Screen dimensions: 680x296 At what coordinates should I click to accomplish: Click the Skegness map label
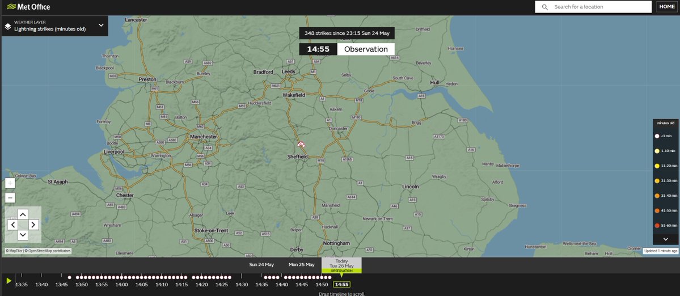[x=517, y=205]
